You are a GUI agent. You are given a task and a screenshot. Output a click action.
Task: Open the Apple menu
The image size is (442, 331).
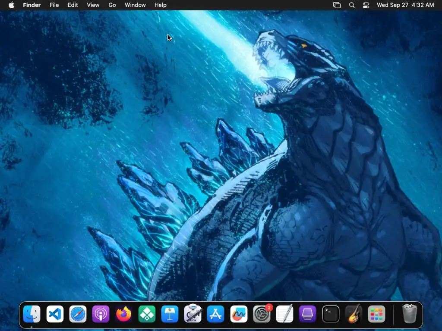[11, 5]
